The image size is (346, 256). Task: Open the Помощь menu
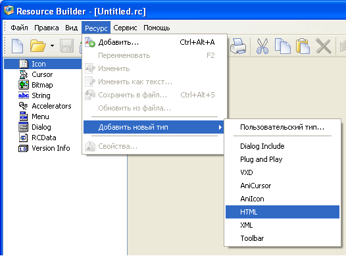coord(157,28)
